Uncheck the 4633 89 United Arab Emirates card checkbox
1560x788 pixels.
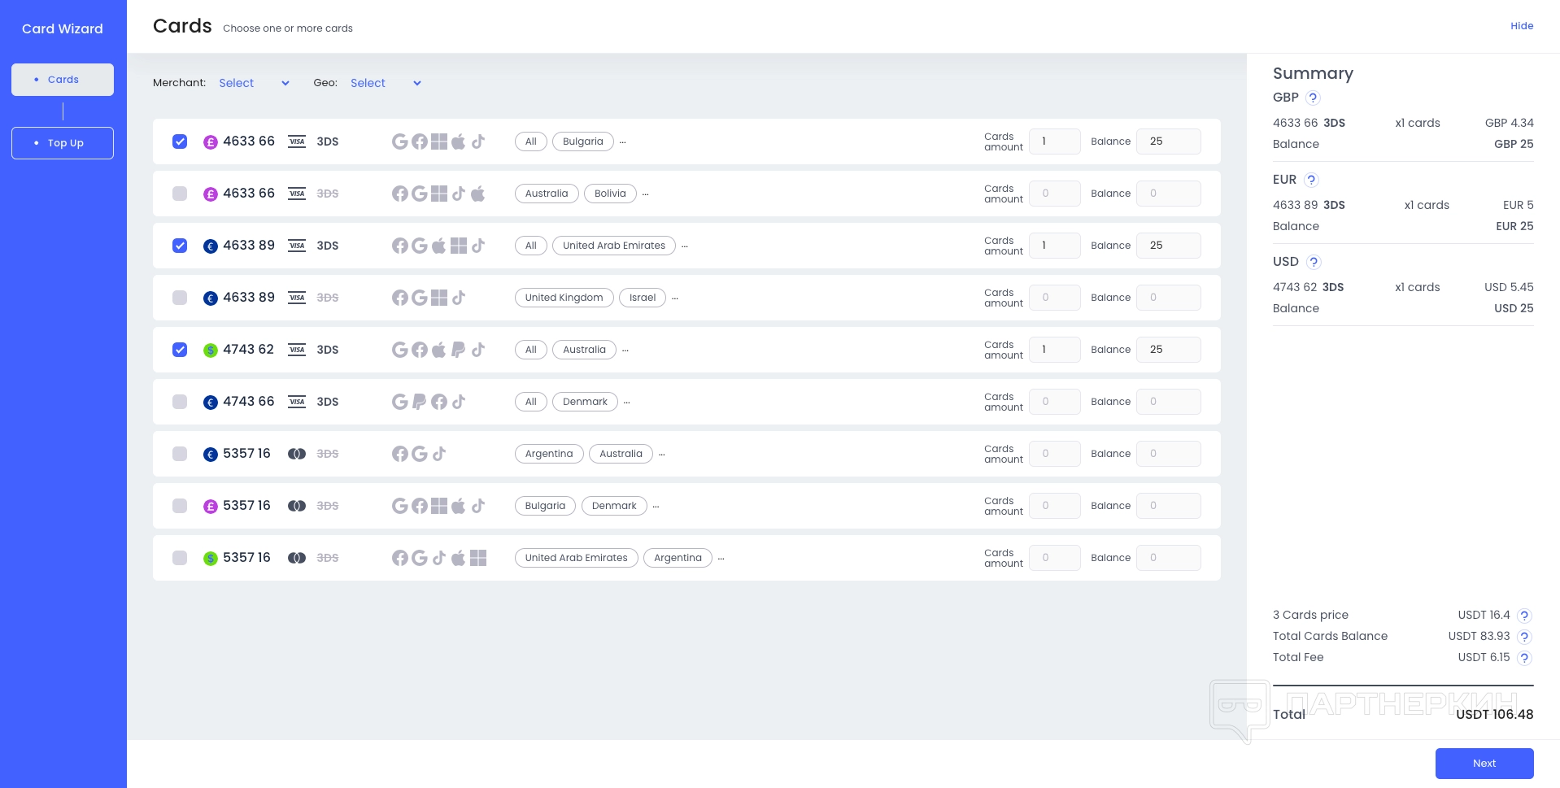(x=180, y=246)
